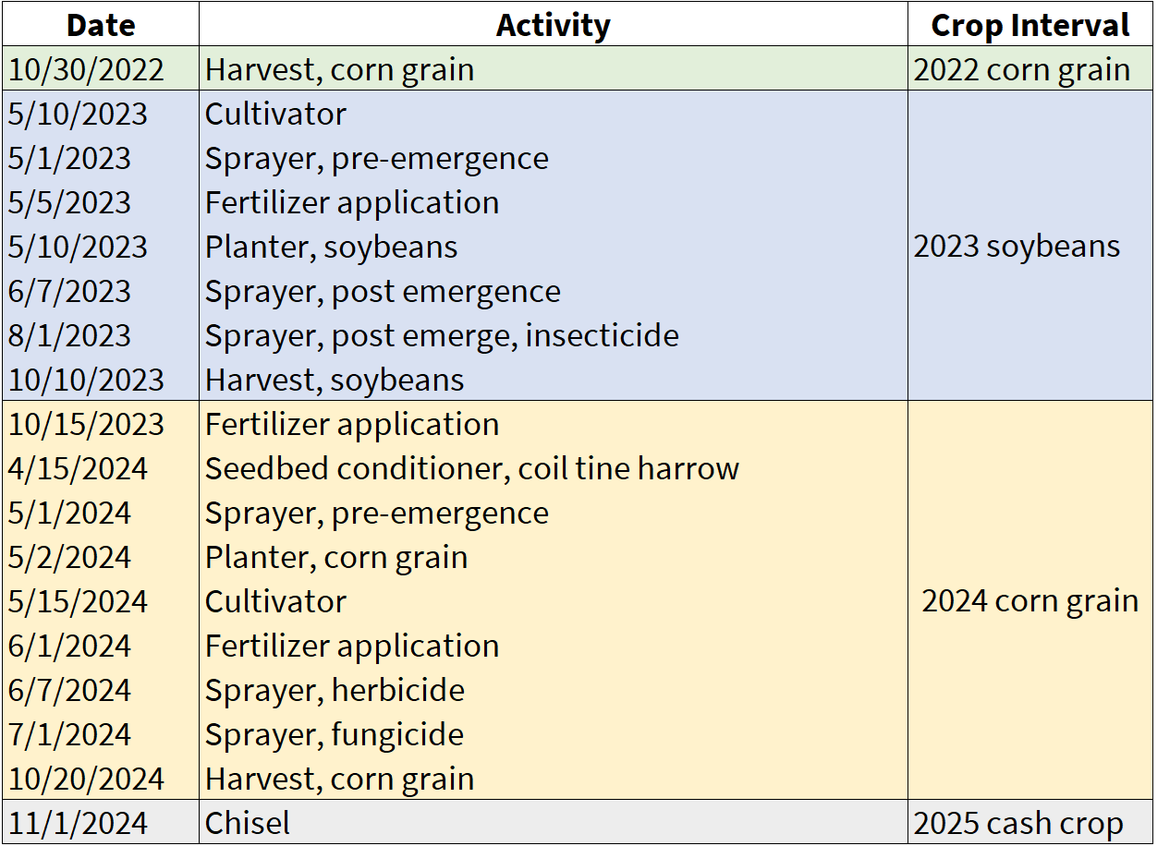Image resolution: width=1157 pixels, height=846 pixels.
Task: Select the 2023 soybeans crop interval cell
Action: (x=1017, y=247)
